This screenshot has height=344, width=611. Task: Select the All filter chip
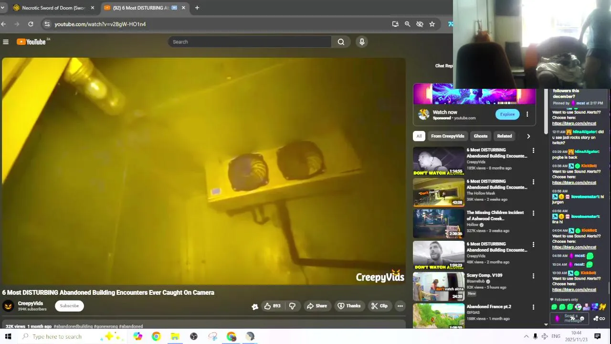(x=419, y=136)
